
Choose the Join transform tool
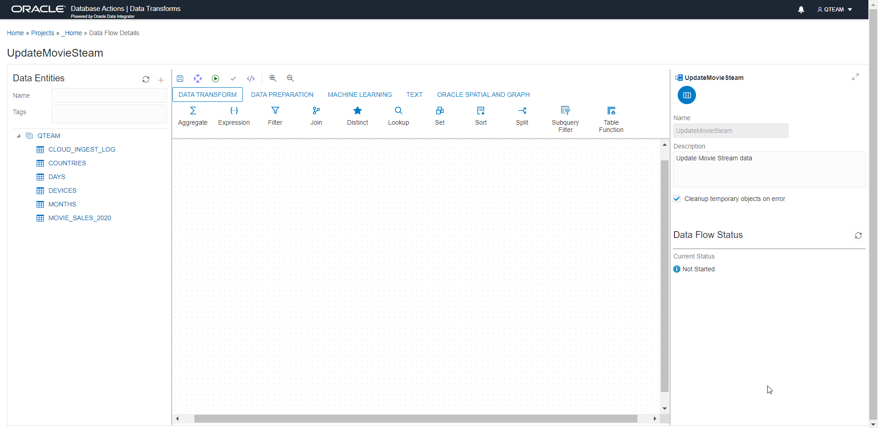tap(316, 116)
